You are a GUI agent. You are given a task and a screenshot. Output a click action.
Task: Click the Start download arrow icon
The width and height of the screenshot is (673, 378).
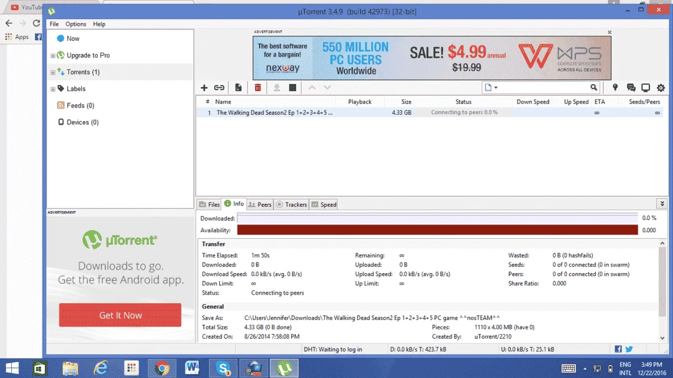click(276, 88)
